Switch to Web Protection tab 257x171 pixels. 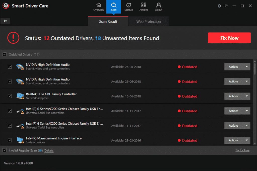point(149,22)
